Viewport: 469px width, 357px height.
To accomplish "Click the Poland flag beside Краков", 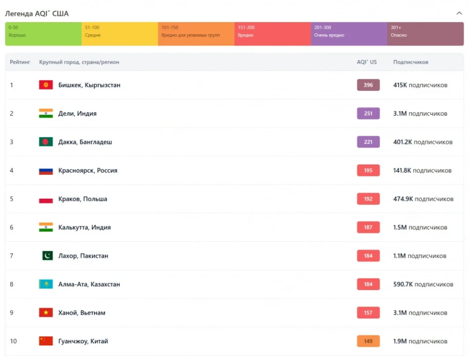I will coord(46,199).
